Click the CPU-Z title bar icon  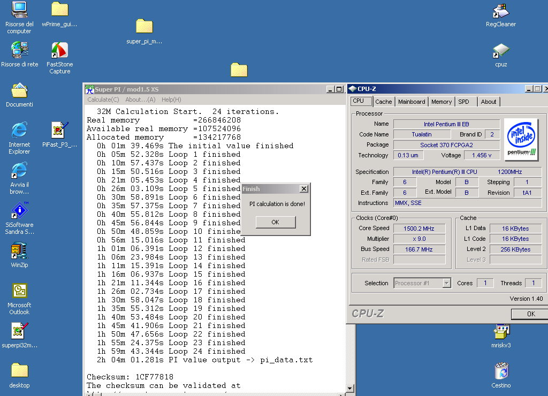click(352, 89)
